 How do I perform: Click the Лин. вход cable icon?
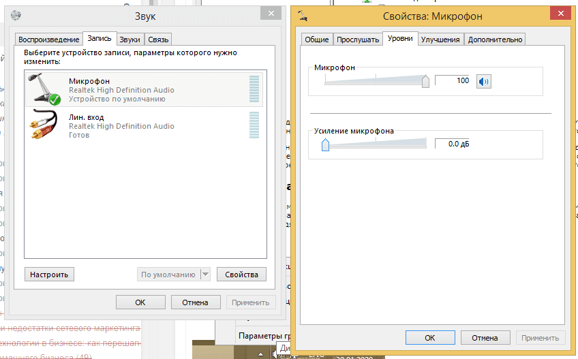(45, 125)
